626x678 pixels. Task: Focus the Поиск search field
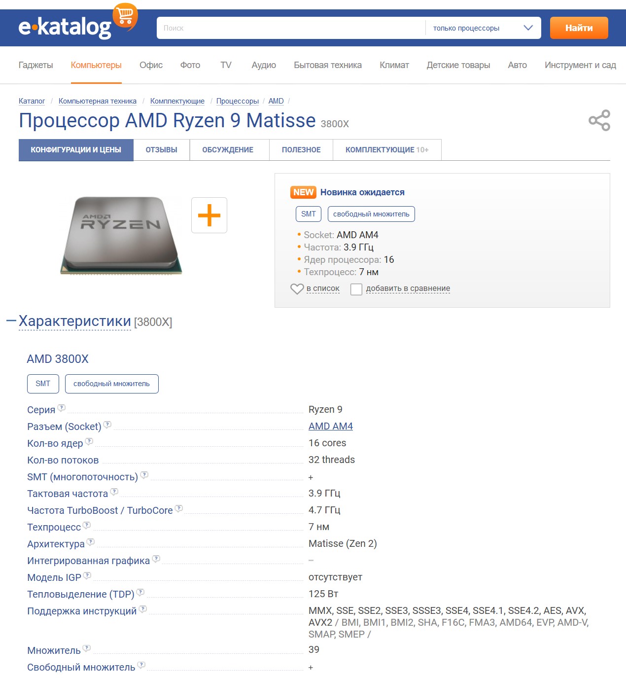[291, 28]
